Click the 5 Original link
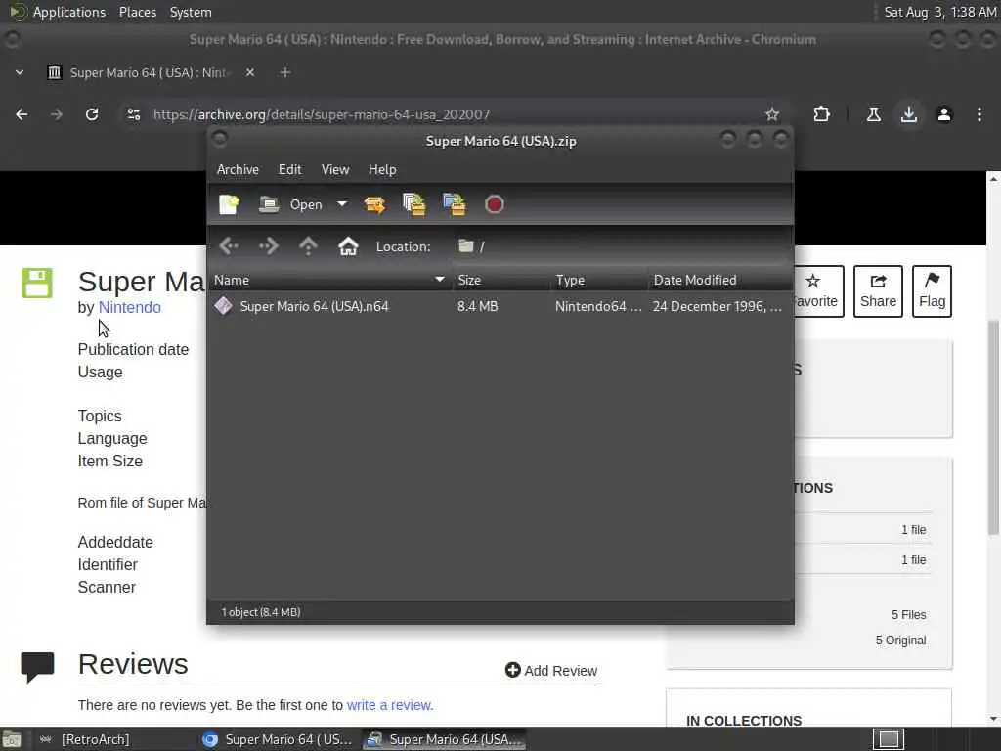 [900, 641]
